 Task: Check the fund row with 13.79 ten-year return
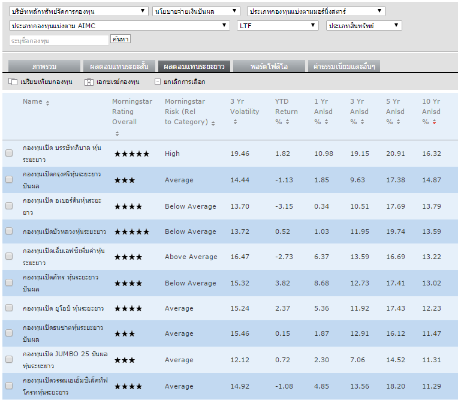tap(9, 205)
